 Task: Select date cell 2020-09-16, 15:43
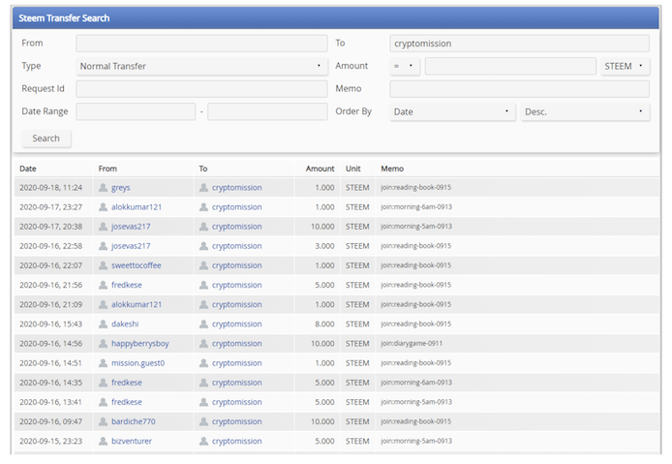click(x=50, y=324)
